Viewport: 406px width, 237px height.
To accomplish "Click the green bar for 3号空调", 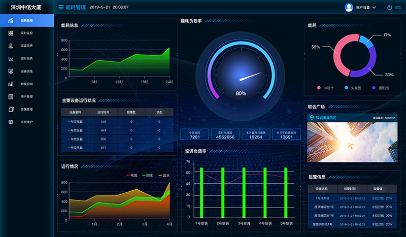I will 244,192.
